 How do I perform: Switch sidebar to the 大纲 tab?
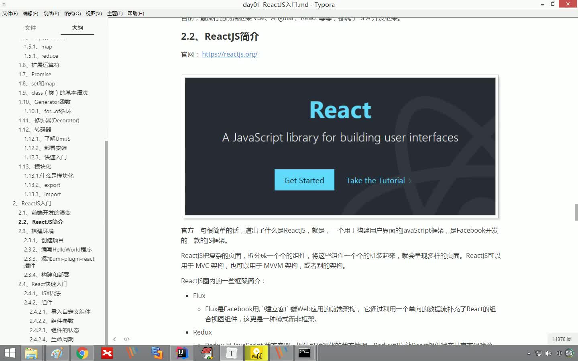click(77, 28)
